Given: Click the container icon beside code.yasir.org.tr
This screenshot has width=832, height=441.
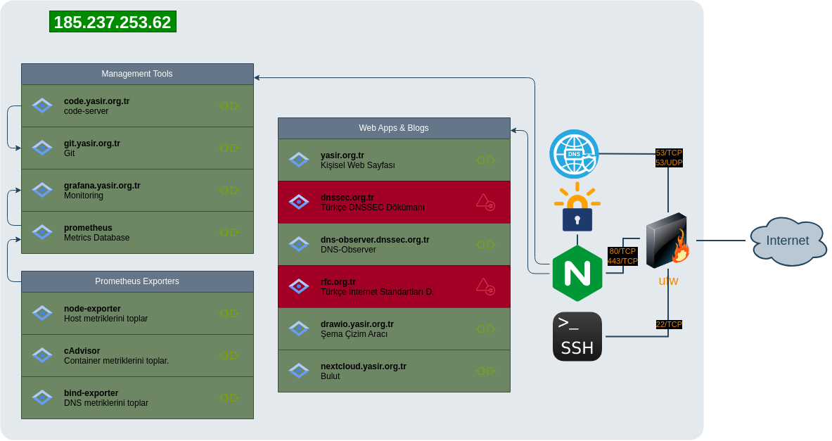Looking at the screenshot, I should [42, 106].
